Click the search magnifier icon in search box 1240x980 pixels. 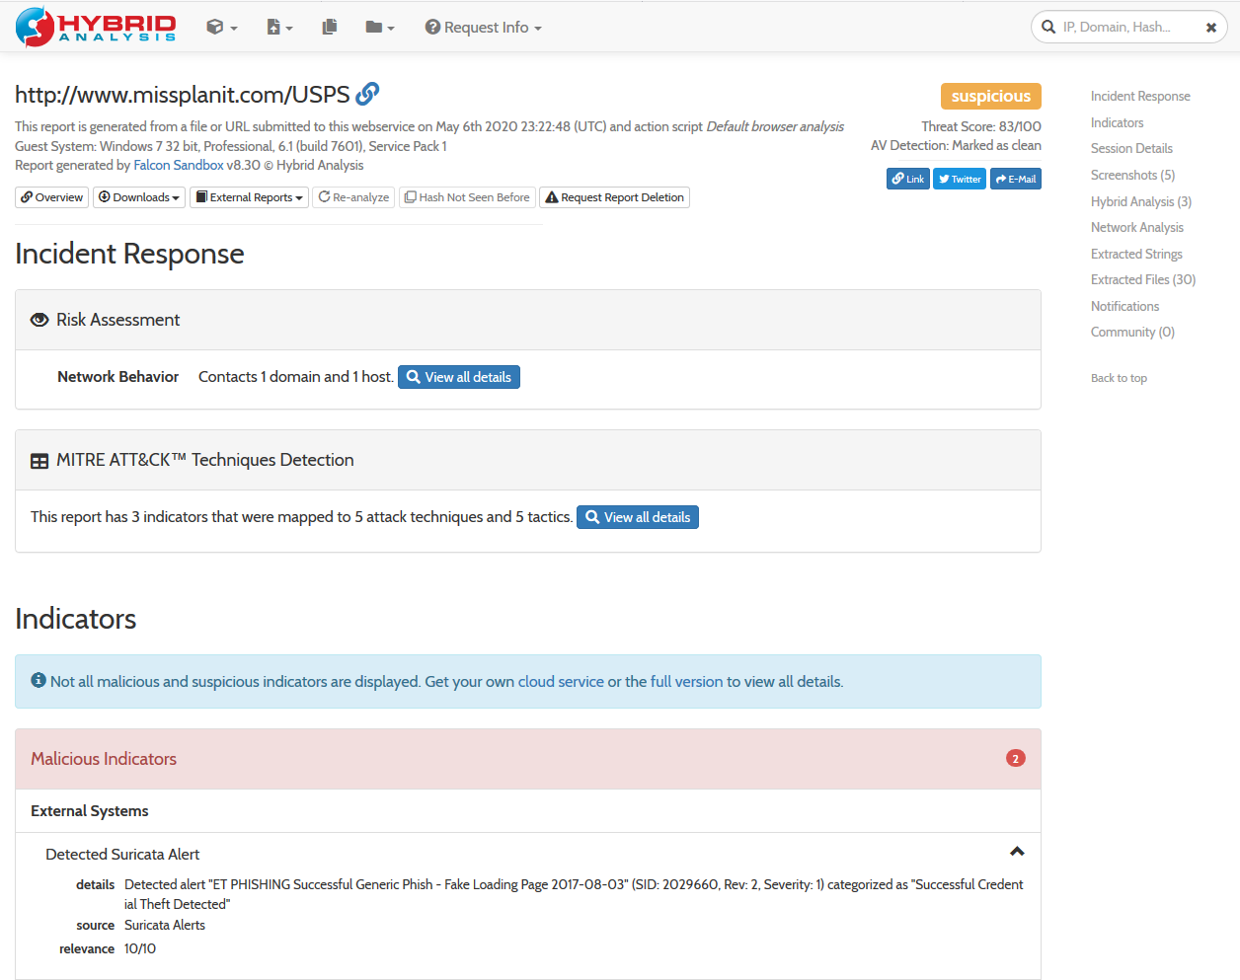point(1048,28)
